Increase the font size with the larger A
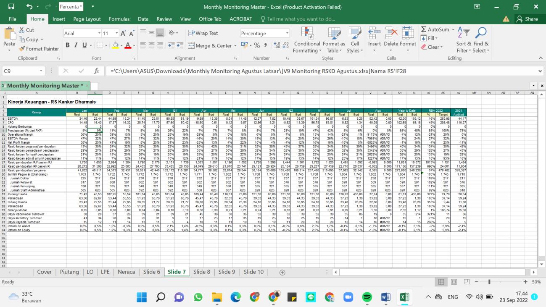The width and height of the screenshot is (546, 307). point(124,34)
